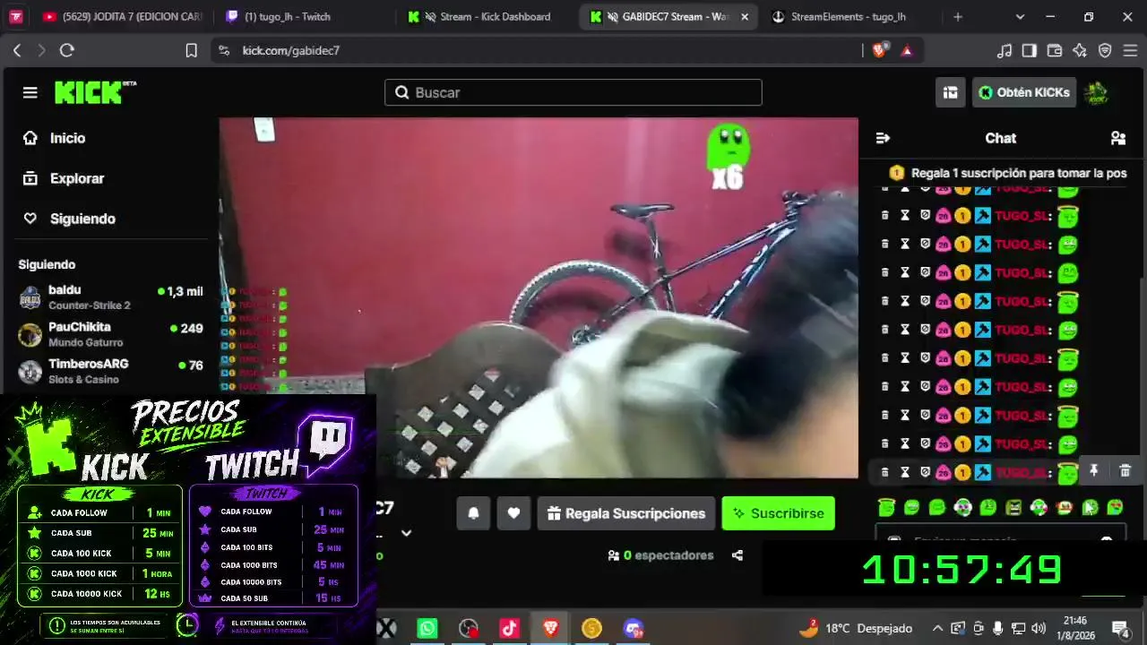Open Discord from the taskbar
Image resolution: width=1147 pixels, height=645 pixels.
click(x=634, y=628)
